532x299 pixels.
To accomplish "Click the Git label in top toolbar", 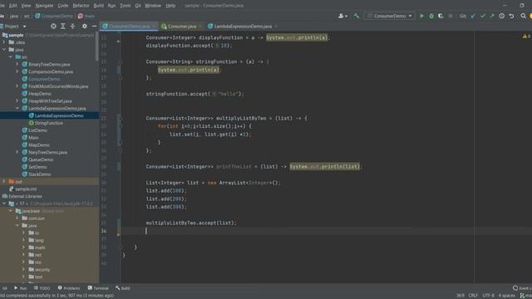I will click(x=462, y=16).
